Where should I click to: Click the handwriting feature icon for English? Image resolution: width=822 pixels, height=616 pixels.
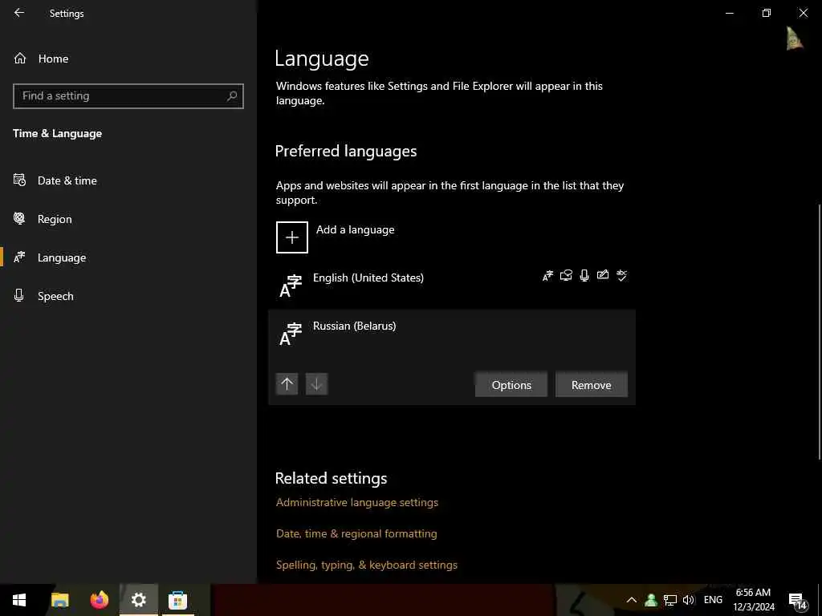coord(603,275)
